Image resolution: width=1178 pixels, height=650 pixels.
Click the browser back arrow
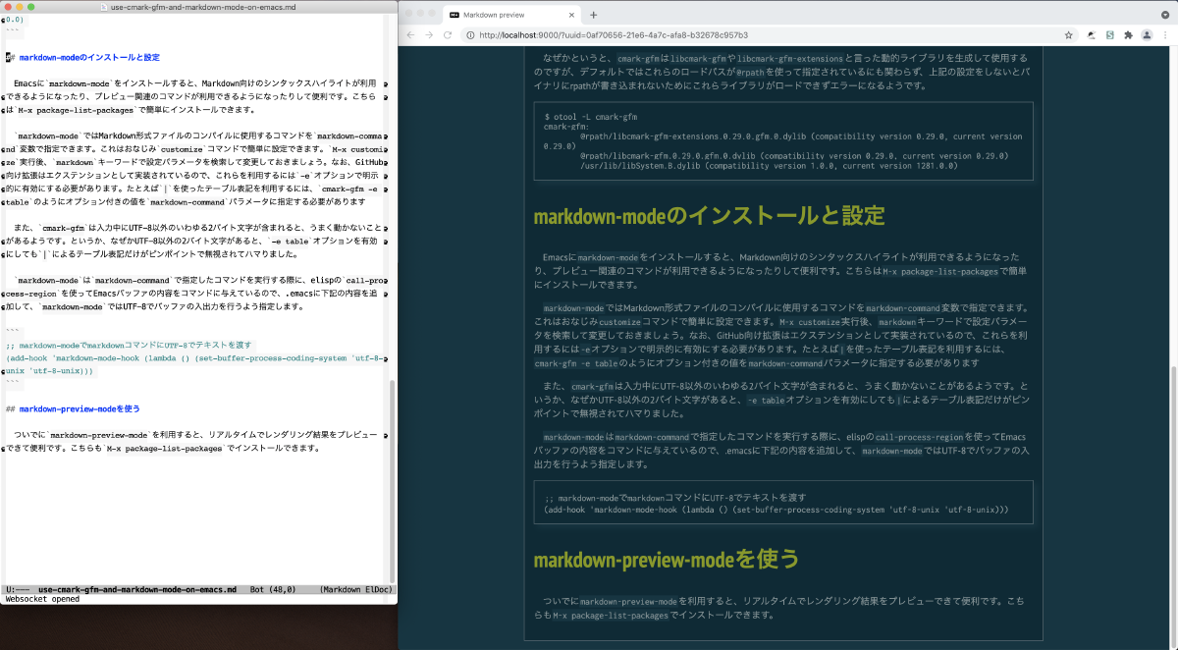point(411,34)
